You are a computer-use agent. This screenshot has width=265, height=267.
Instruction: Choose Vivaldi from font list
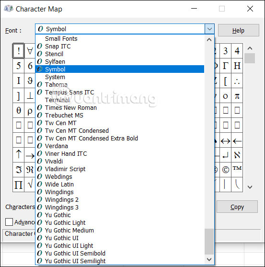coord(120,161)
